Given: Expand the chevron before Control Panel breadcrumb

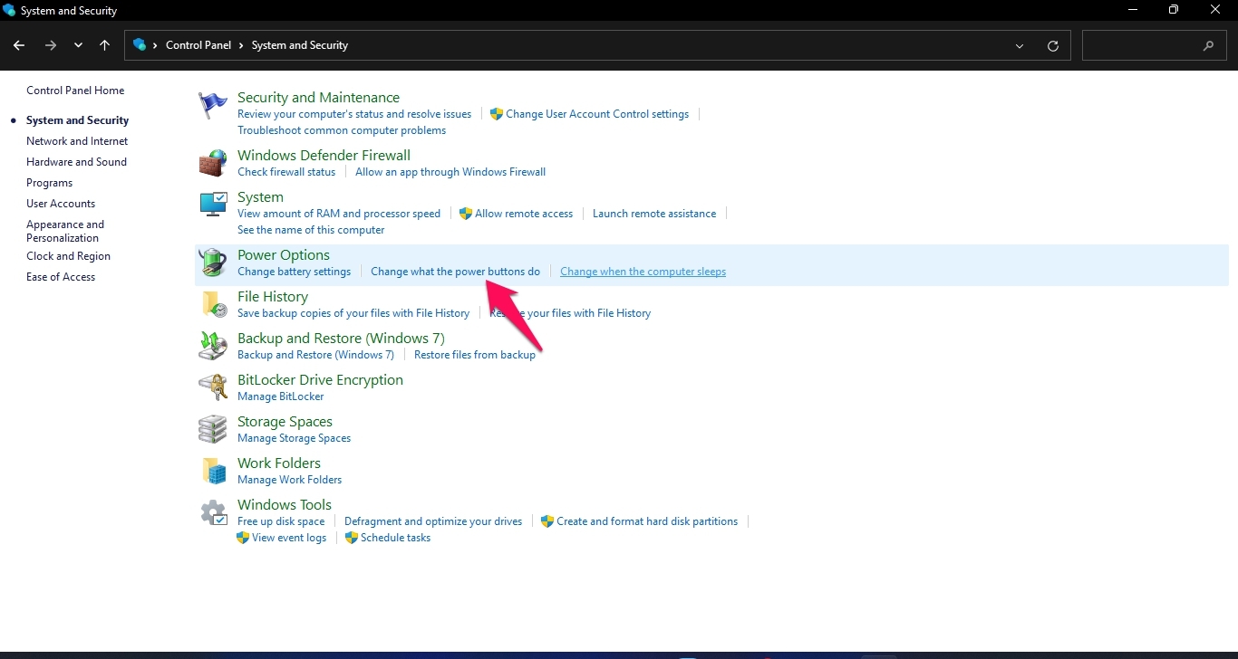Looking at the screenshot, I should click(x=155, y=45).
